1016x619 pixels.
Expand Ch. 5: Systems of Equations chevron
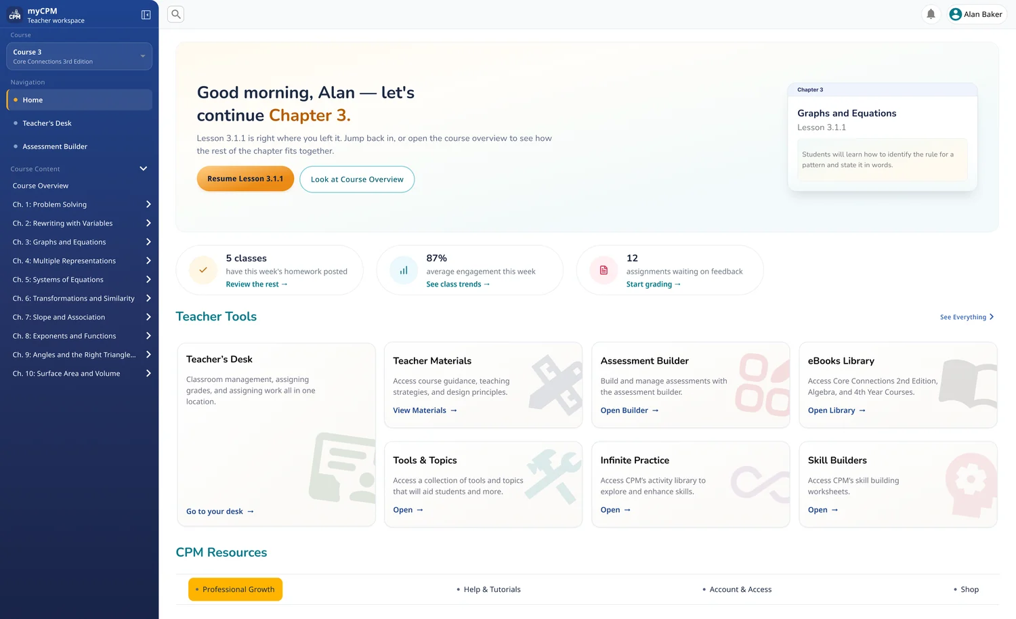(x=148, y=280)
